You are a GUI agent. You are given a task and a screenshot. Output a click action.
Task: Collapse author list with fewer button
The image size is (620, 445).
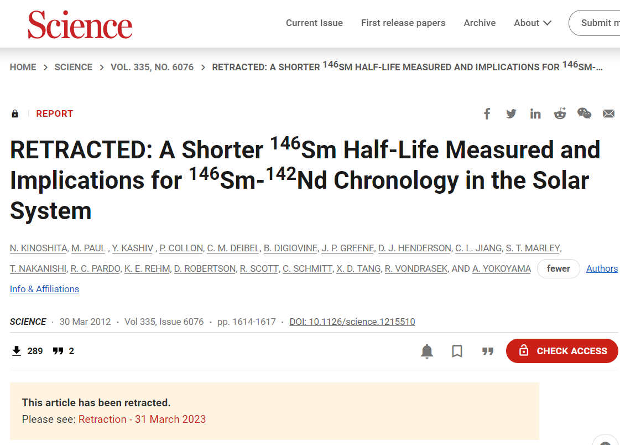coord(558,268)
